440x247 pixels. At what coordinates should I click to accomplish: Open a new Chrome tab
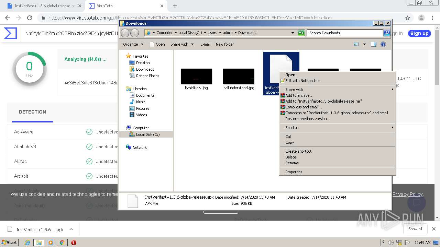coord(175,6)
